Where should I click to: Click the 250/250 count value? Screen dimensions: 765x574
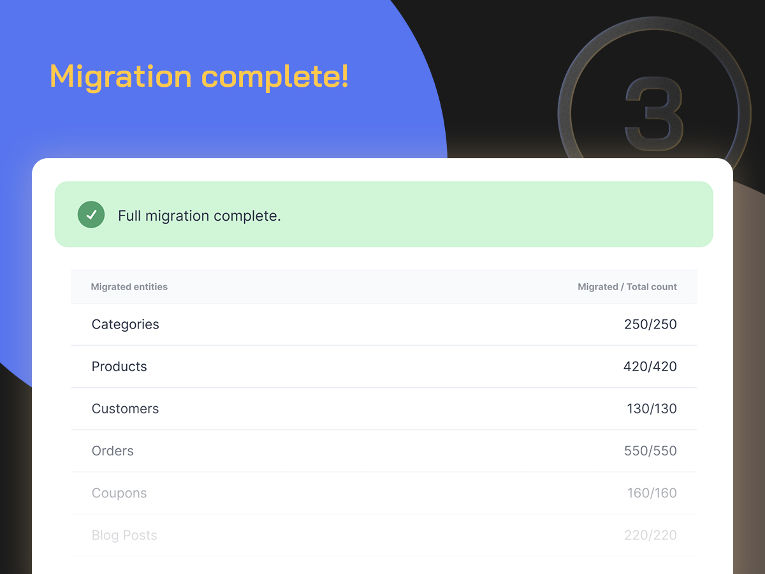point(650,325)
